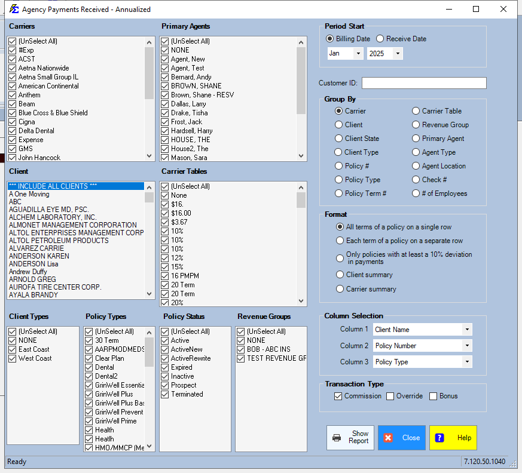
Task: Enable the Override transaction type checkbox
Action: click(390, 396)
